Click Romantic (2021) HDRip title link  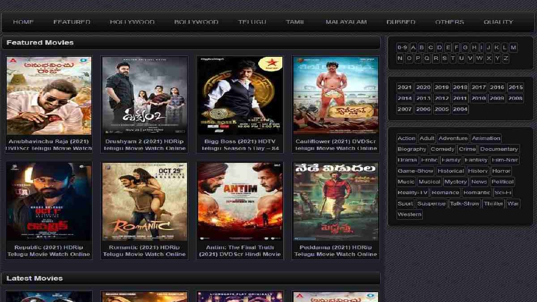tap(144, 251)
